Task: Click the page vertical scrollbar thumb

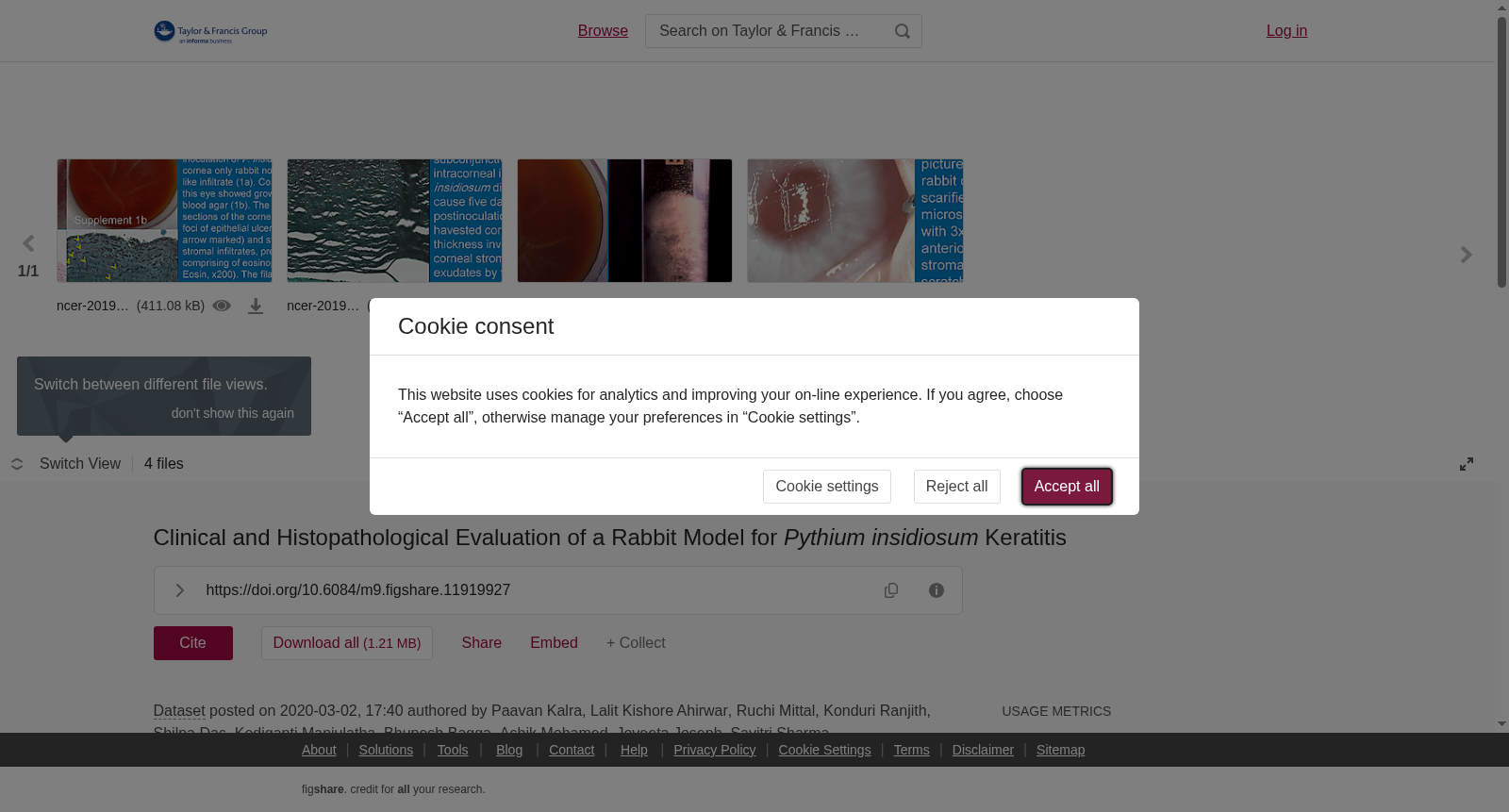Action: (x=1501, y=151)
